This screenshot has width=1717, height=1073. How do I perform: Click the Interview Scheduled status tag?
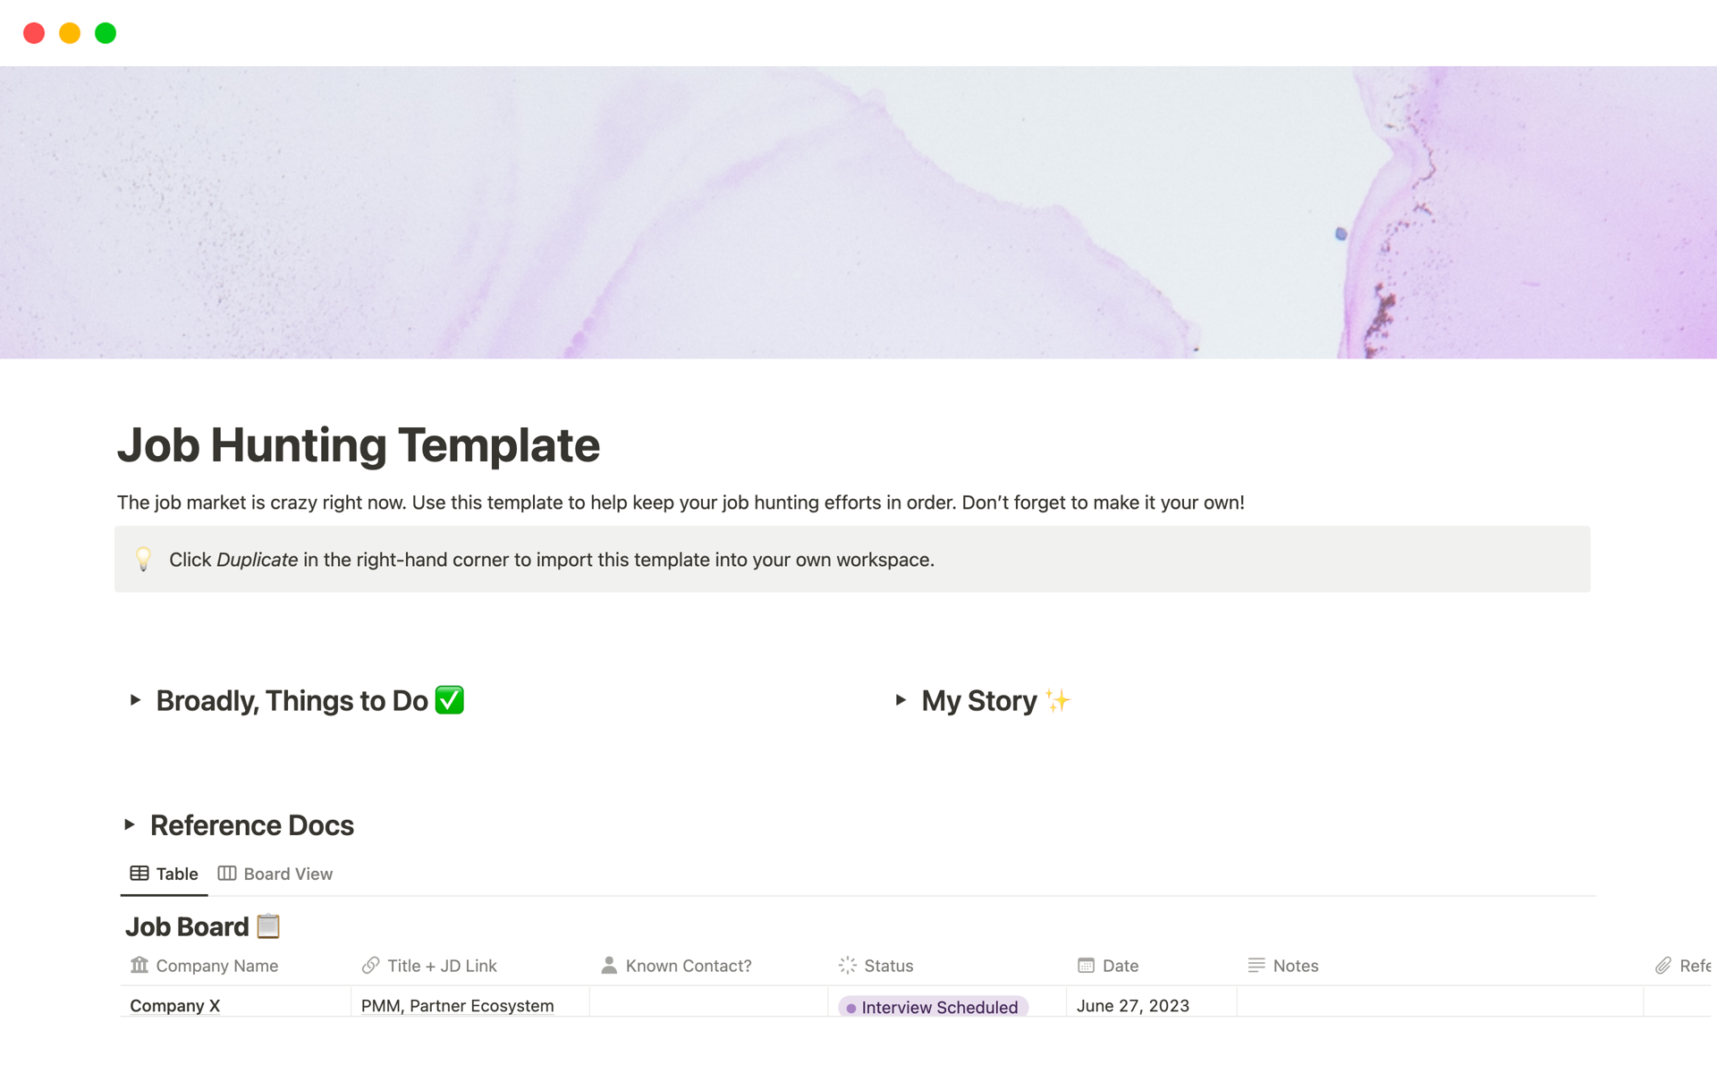(x=933, y=1007)
